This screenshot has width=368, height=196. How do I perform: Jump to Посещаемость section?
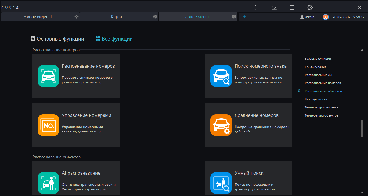316,99
